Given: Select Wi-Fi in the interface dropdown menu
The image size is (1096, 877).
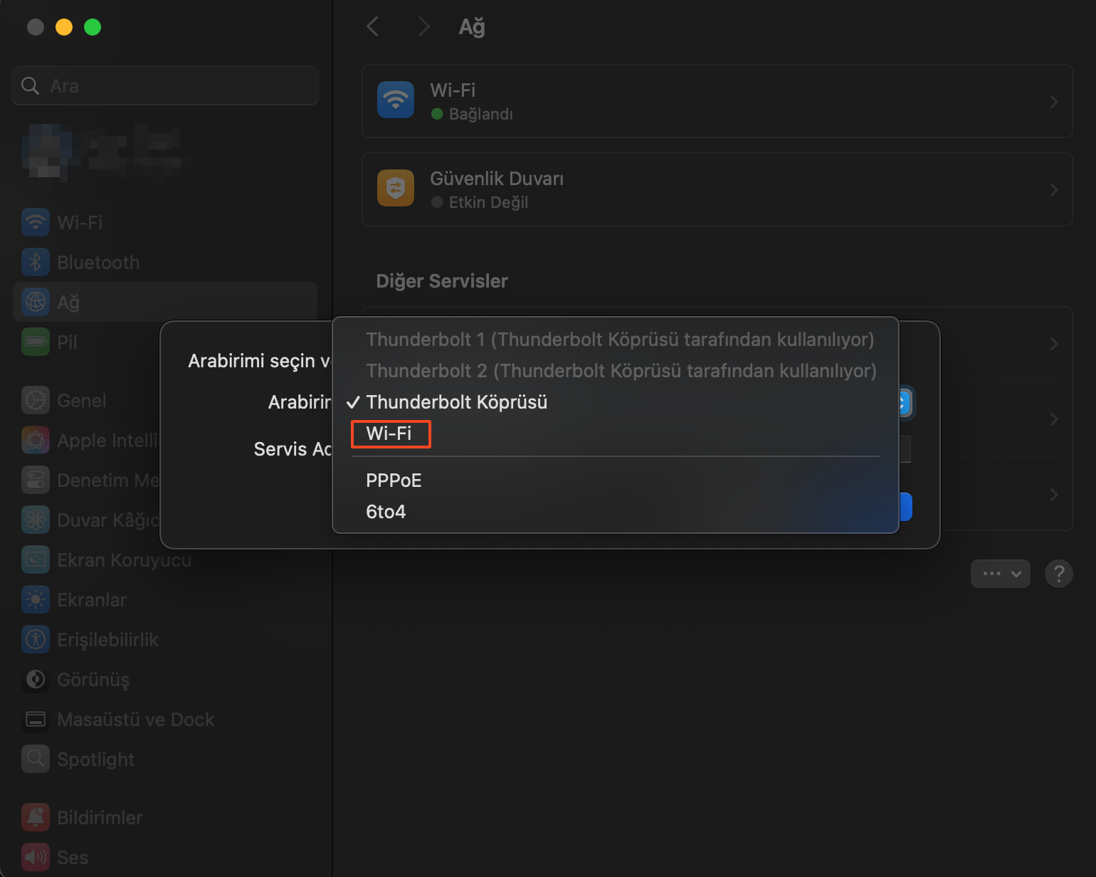Looking at the screenshot, I should [x=390, y=434].
